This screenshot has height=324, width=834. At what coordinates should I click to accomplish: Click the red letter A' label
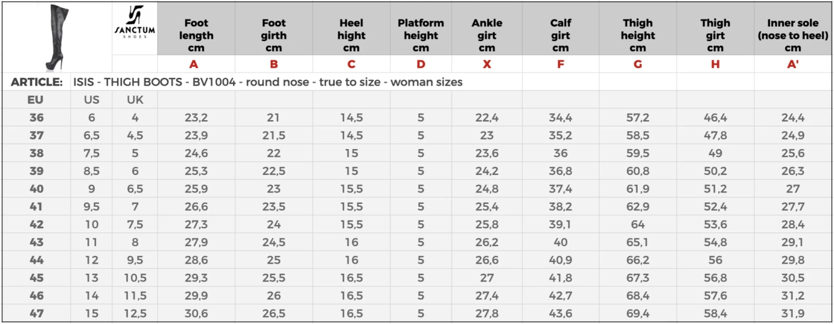point(793,64)
